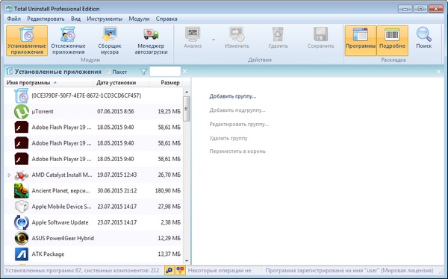Select Apple Software Update program name

(60, 222)
